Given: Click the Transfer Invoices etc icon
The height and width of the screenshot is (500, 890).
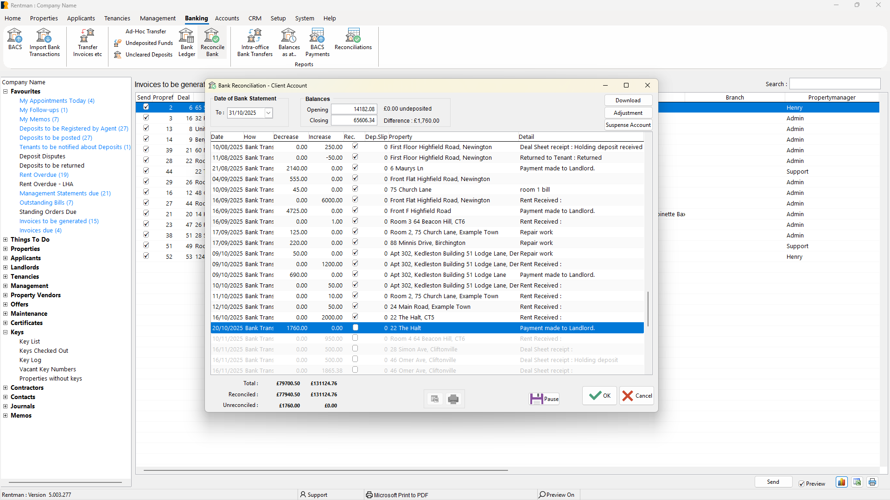Looking at the screenshot, I should 87,42.
